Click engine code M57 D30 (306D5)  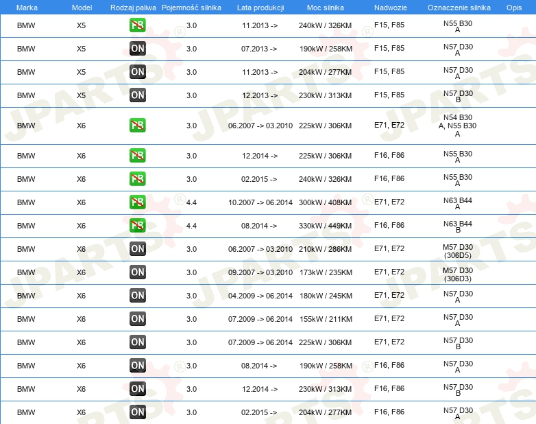point(458,251)
